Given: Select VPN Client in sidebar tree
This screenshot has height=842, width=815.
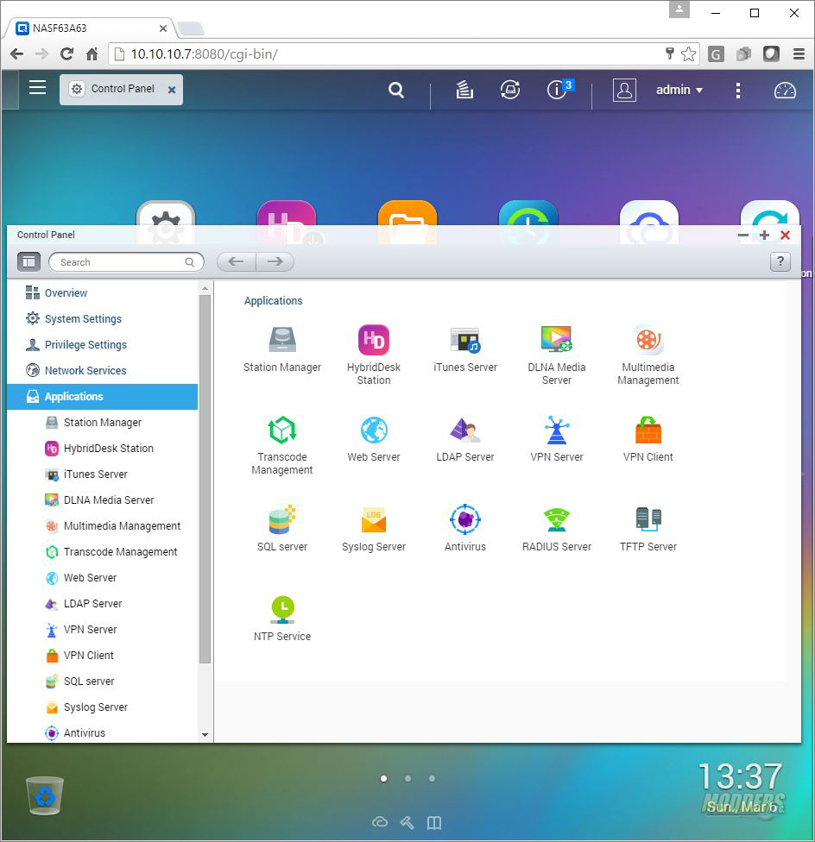Looking at the screenshot, I should tap(102, 655).
